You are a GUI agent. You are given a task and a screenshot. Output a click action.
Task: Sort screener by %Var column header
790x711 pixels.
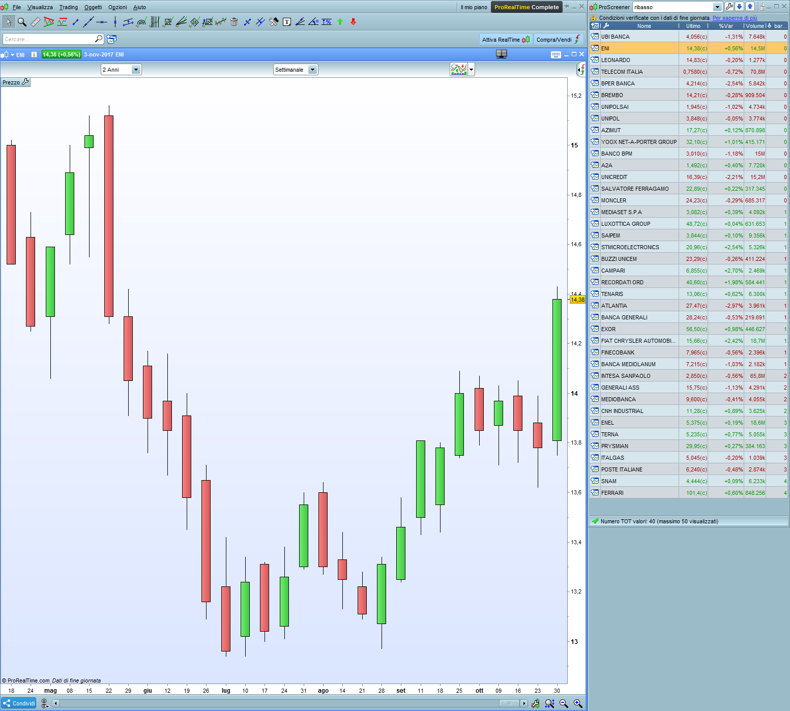726,26
